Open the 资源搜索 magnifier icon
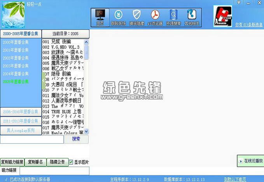Screen dimensions: 264x182 click(x=173, y=17)
